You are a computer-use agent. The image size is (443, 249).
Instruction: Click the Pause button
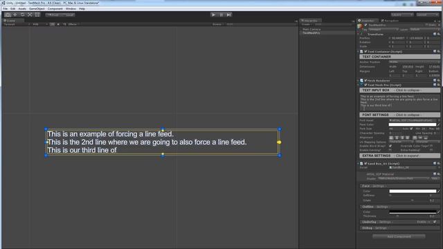coord(221,15)
